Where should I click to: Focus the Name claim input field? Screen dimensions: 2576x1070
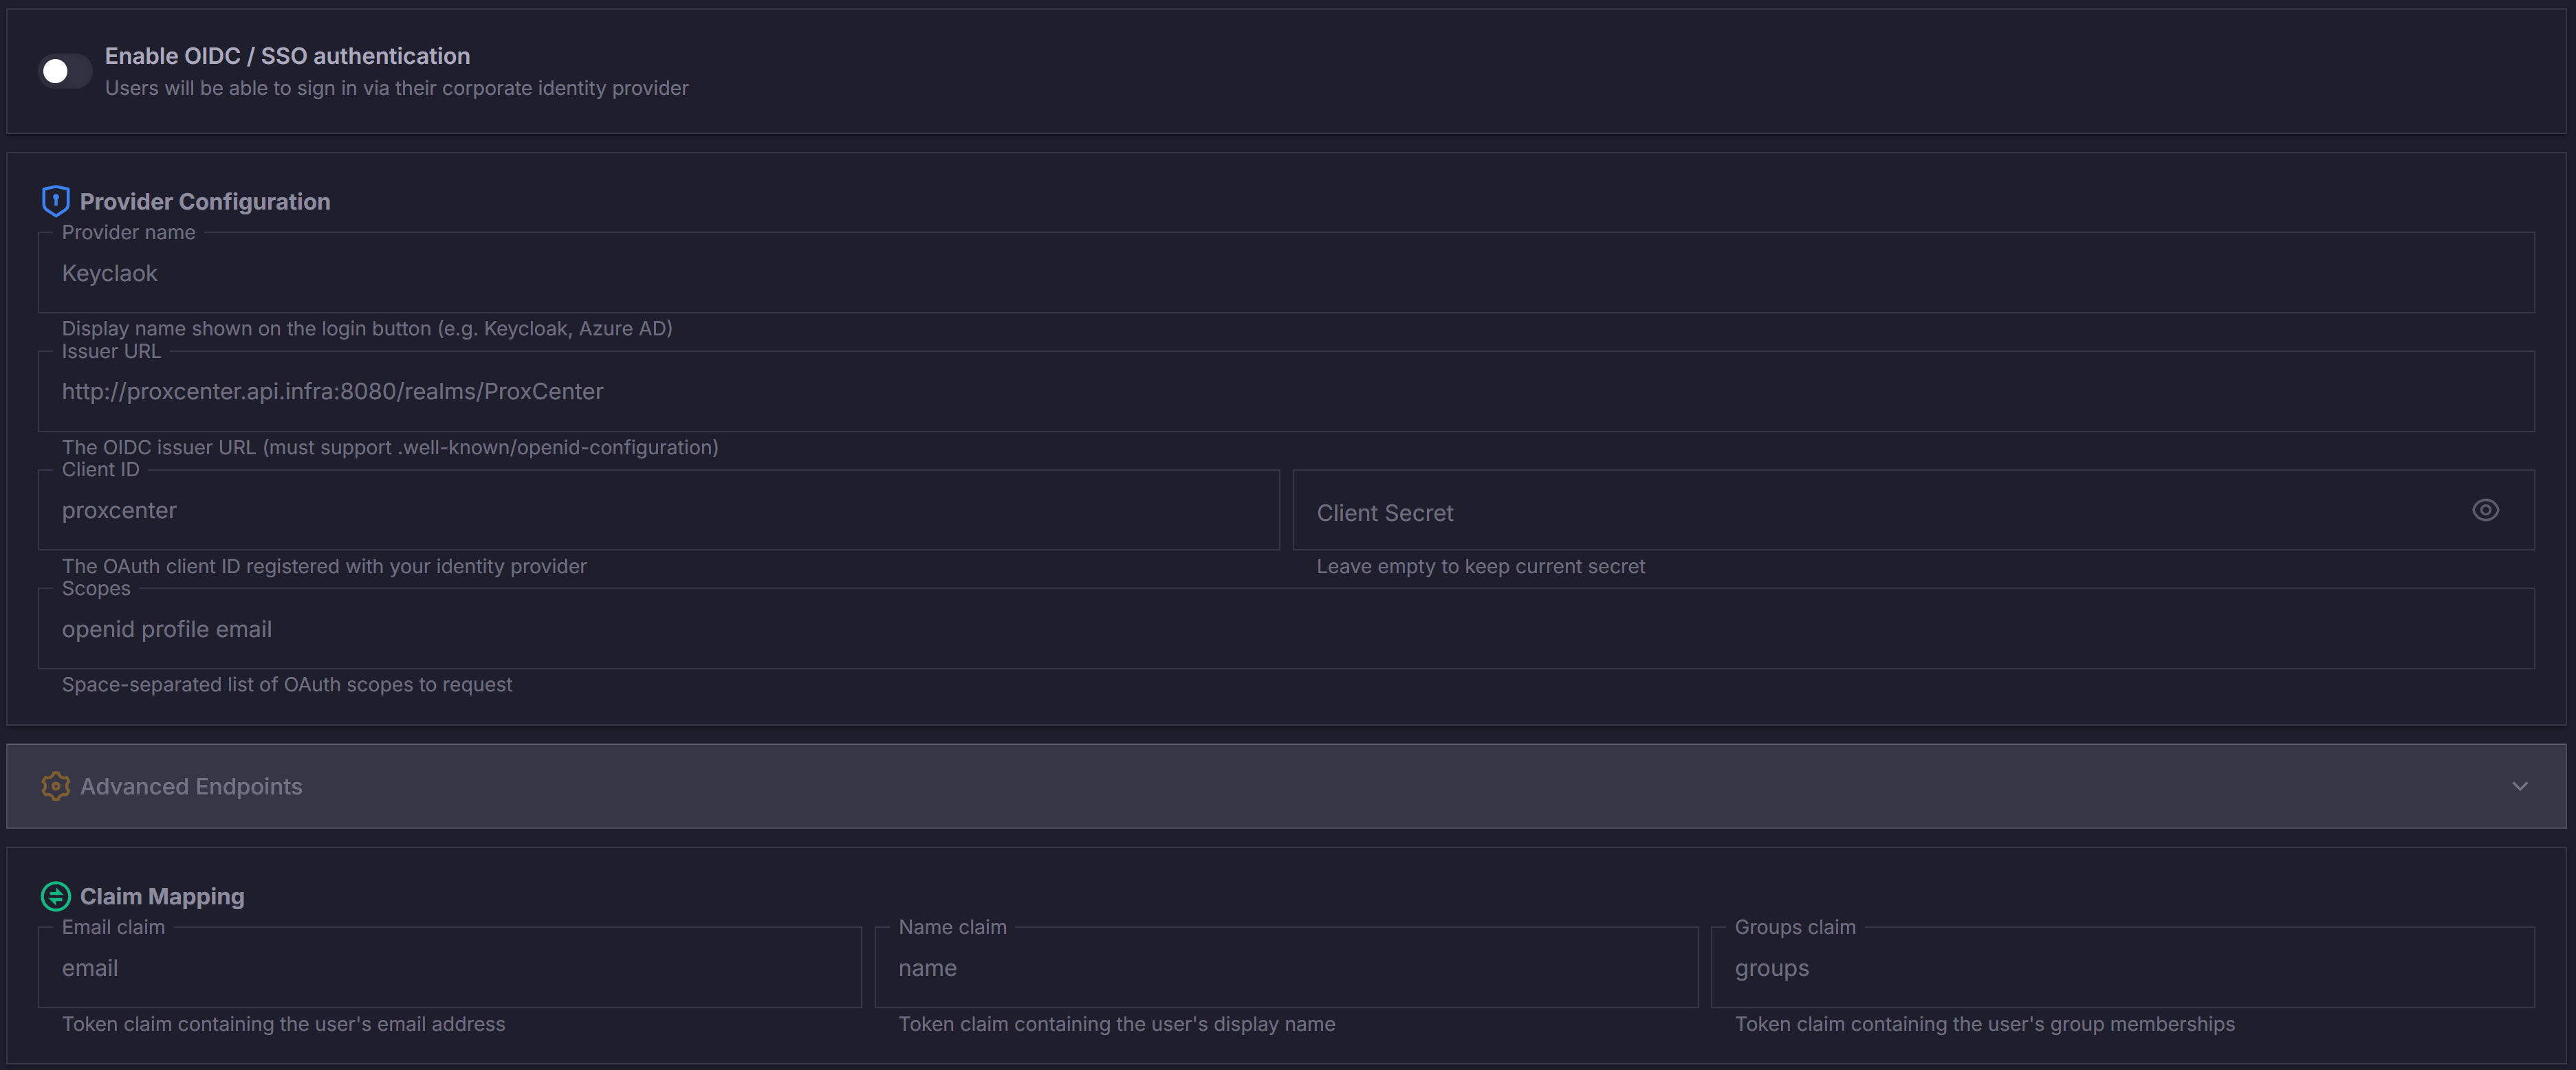coord(1285,968)
